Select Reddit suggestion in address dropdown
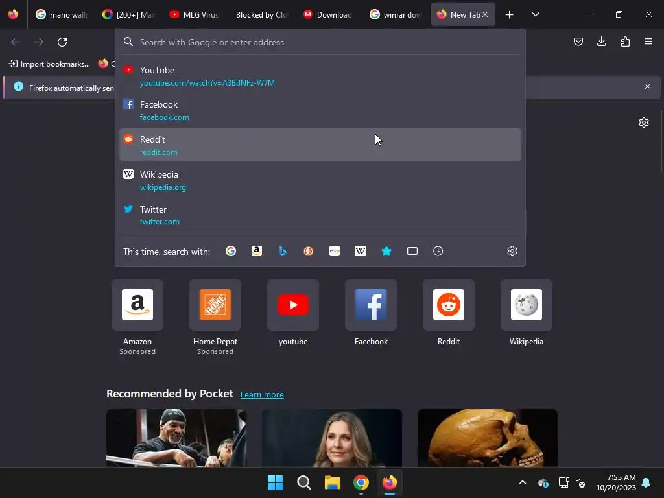Screen dimensions: 664x498 pos(320,145)
